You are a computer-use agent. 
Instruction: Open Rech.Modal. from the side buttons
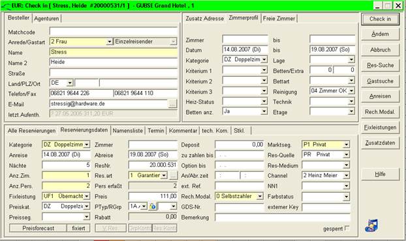(x=380, y=112)
